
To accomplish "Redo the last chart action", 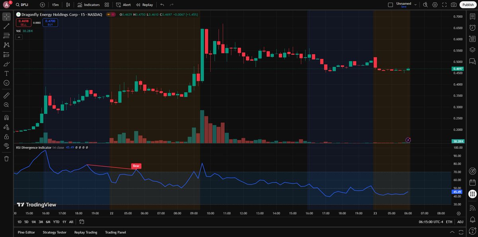I will click(x=171, y=5).
